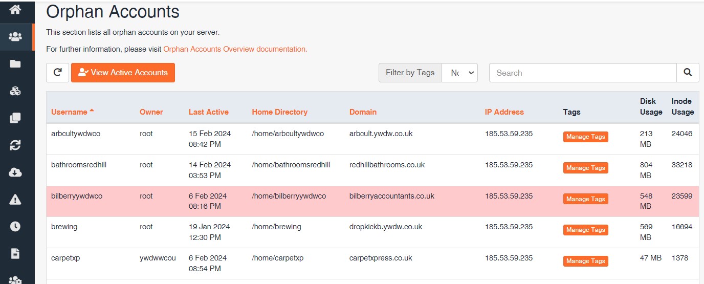Click the Filter by Tags label
Image resolution: width=704 pixels, height=284 pixels.
tap(410, 73)
